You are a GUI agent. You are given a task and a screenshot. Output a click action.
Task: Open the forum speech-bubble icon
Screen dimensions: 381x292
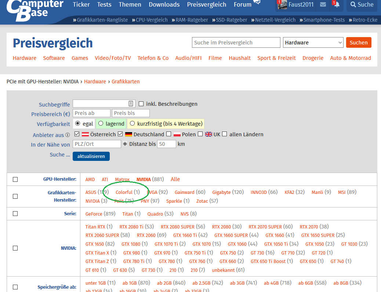click(x=257, y=2)
